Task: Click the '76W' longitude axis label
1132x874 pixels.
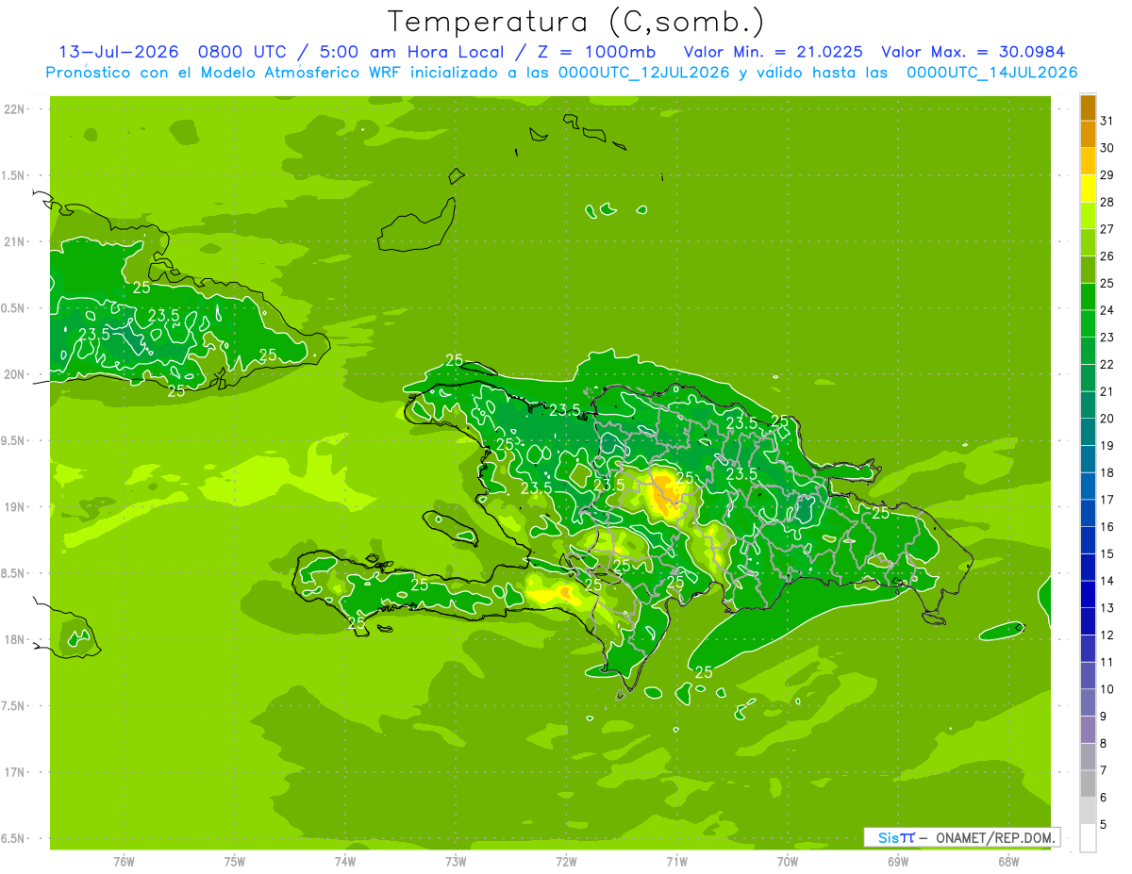Action: click(124, 862)
